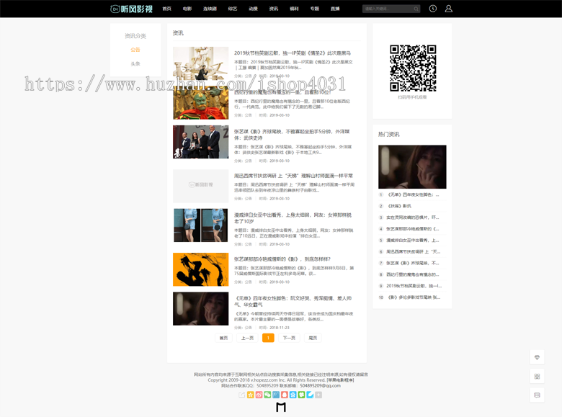Share via blue note pencil icon

310,395
